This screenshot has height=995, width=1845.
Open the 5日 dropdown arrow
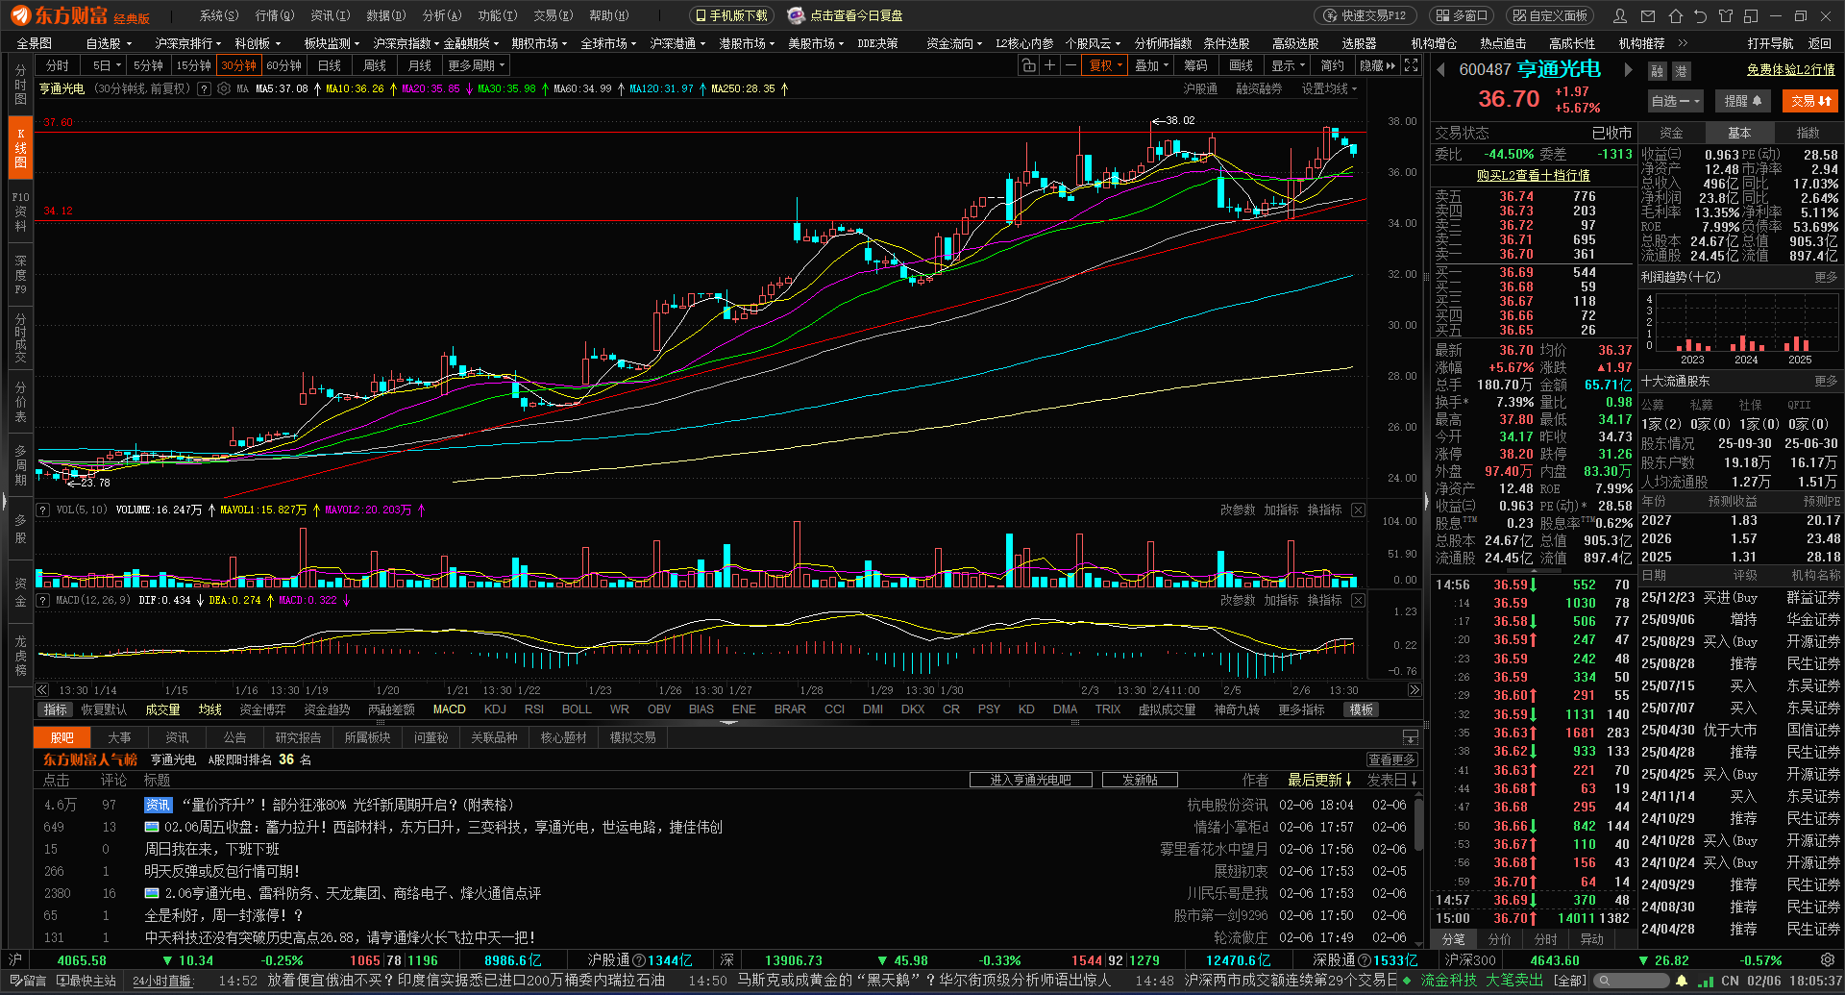[118, 65]
